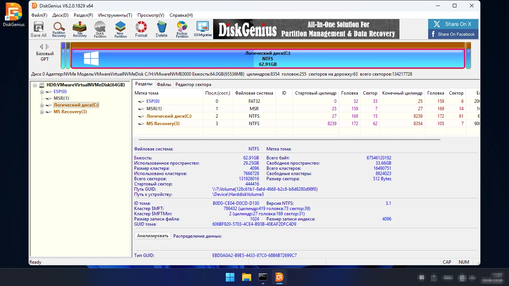Switch to the Редактор сектора tab
The width and height of the screenshot is (509, 286).
coord(193,85)
